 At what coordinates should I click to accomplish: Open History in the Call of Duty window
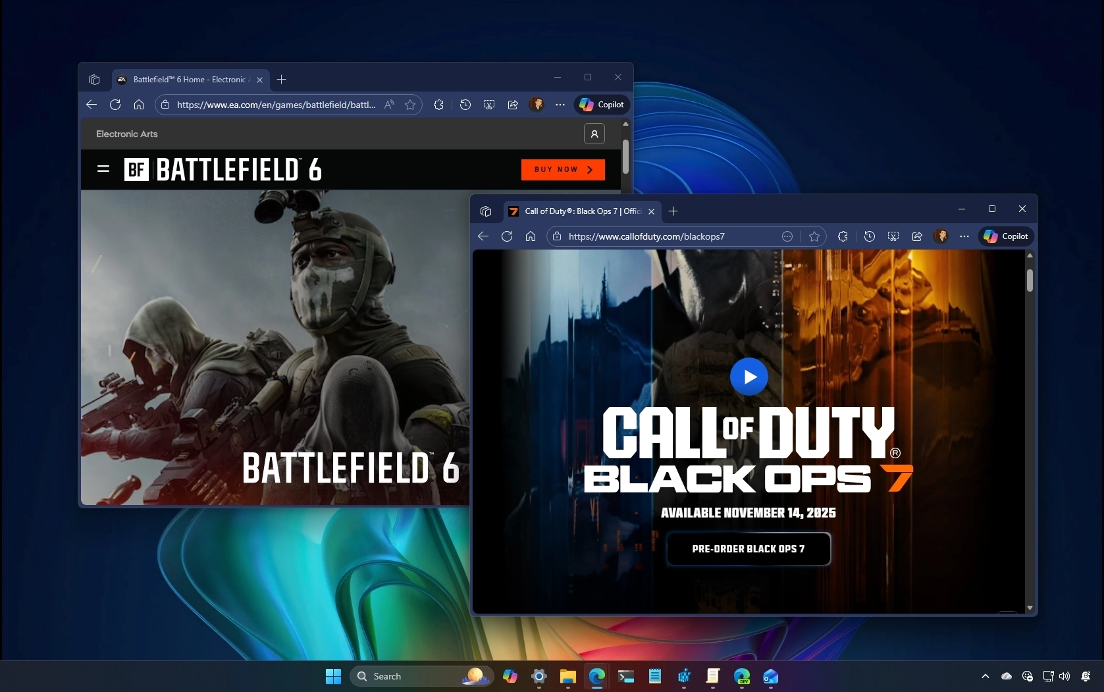click(x=870, y=236)
